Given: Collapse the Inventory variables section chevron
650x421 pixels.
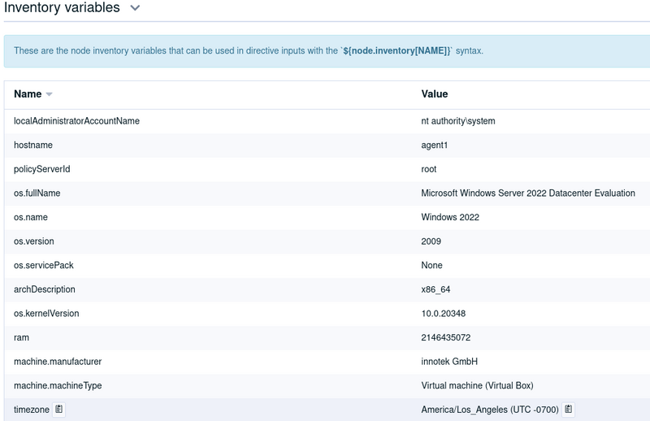Looking at the screenshot, I should coord(135,8).
